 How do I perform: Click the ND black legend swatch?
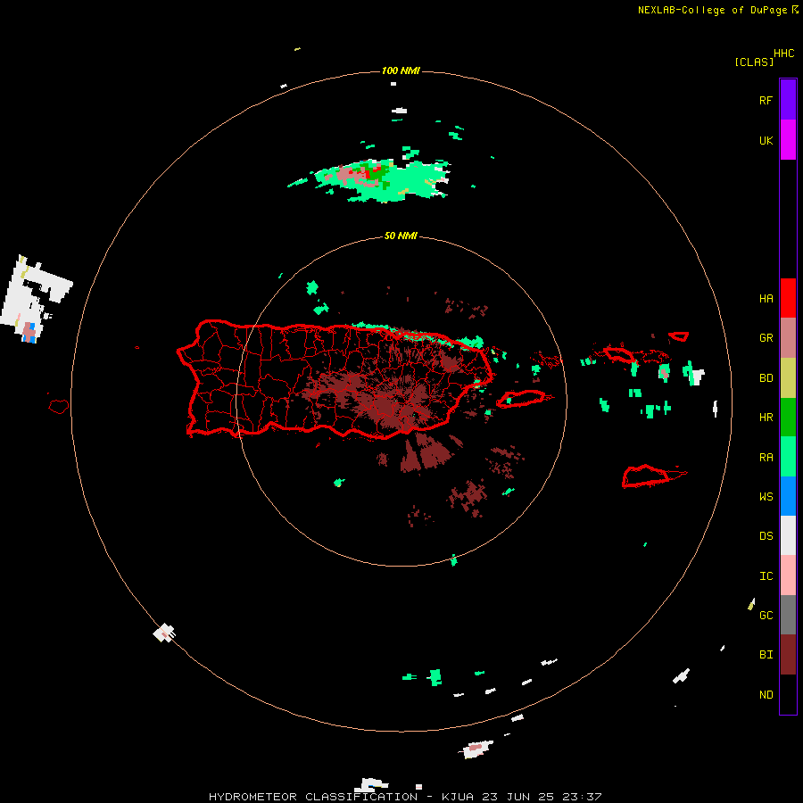coord(788,694)
